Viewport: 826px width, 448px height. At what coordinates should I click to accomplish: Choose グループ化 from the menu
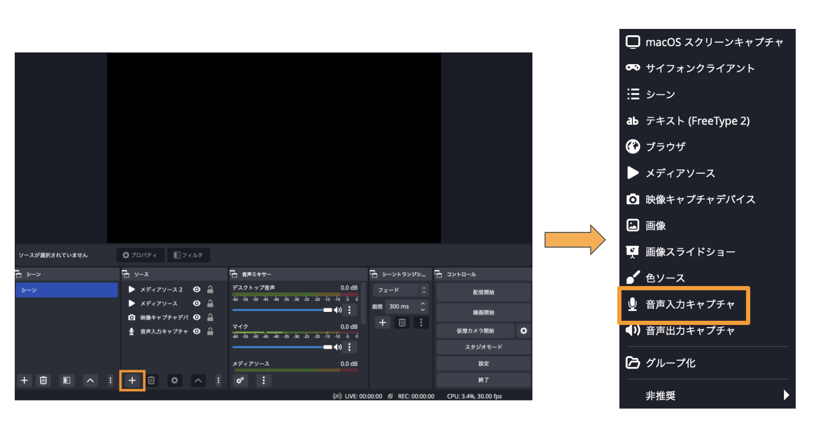707,363
